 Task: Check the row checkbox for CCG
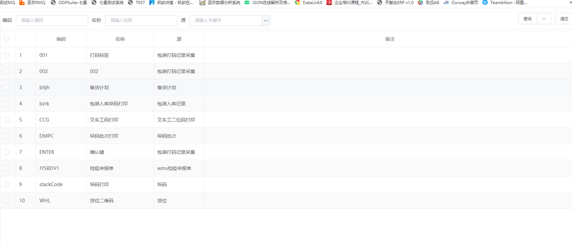click(x=6, y=120)
